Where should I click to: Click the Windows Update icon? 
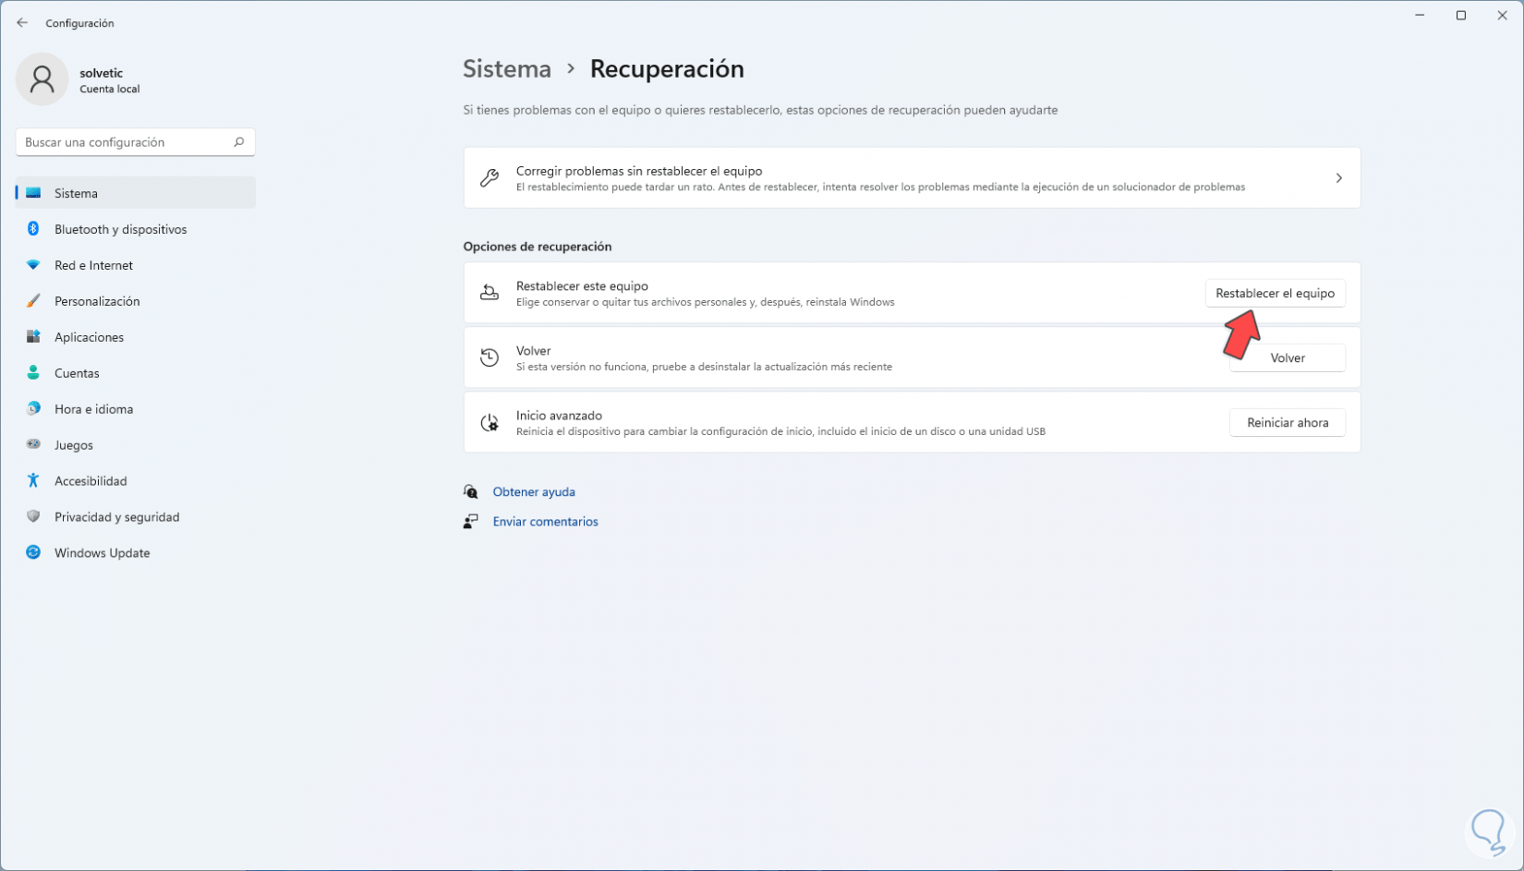point(33,553)
